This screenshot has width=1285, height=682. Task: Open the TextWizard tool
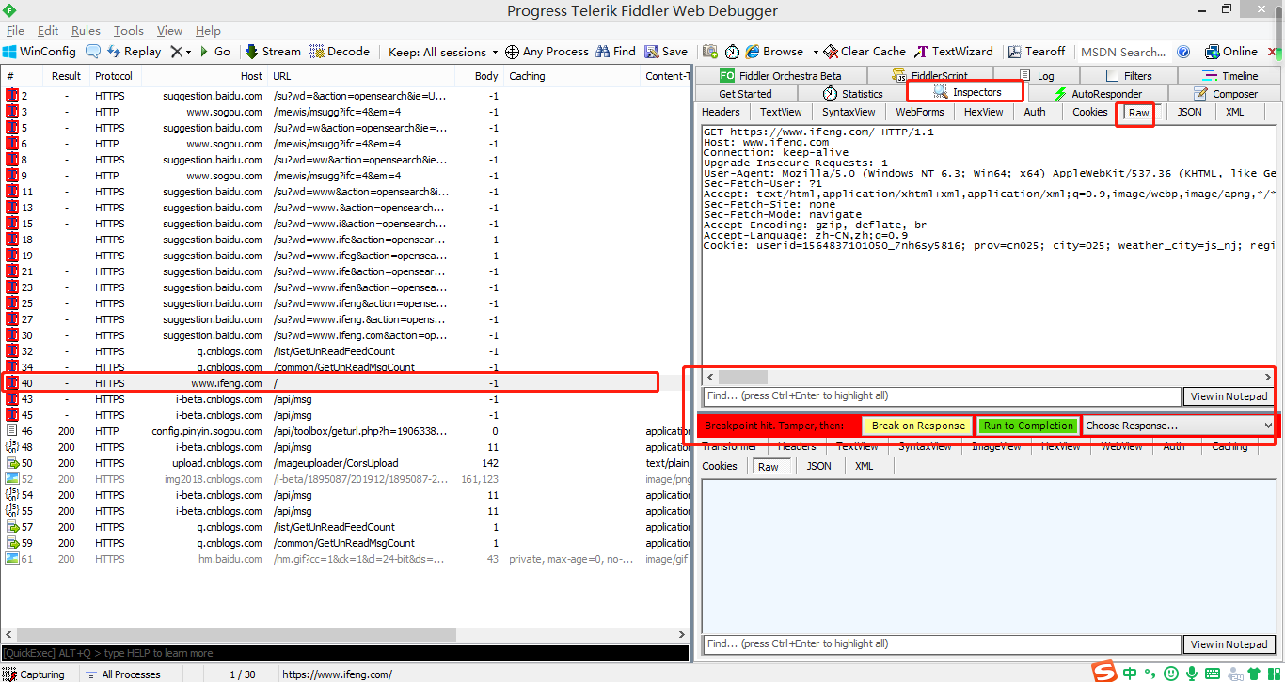click(x=954, y=52)
